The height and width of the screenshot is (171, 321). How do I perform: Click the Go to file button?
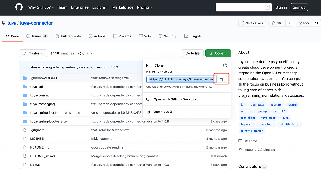coord(192,53)
